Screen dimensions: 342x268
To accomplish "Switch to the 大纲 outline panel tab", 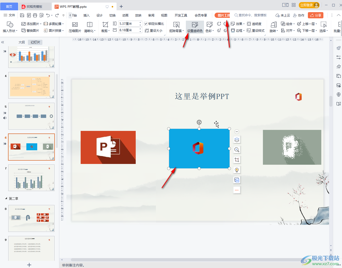I will click(x=22, y=42).
